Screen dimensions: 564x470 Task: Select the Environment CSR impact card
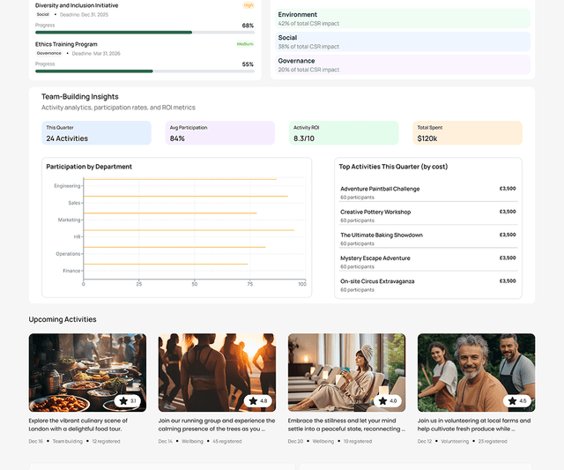click(403, 19)
